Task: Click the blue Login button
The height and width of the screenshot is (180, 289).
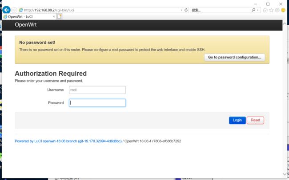Action: pos(237,120)
